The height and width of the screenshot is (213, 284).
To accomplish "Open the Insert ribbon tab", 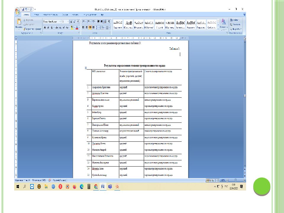I will coord(36,14).
